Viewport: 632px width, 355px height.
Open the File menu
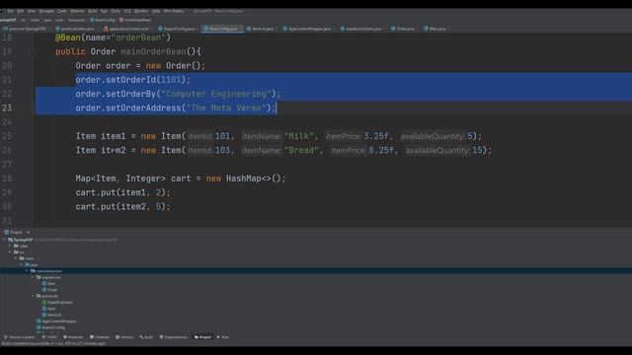[11, 11]
